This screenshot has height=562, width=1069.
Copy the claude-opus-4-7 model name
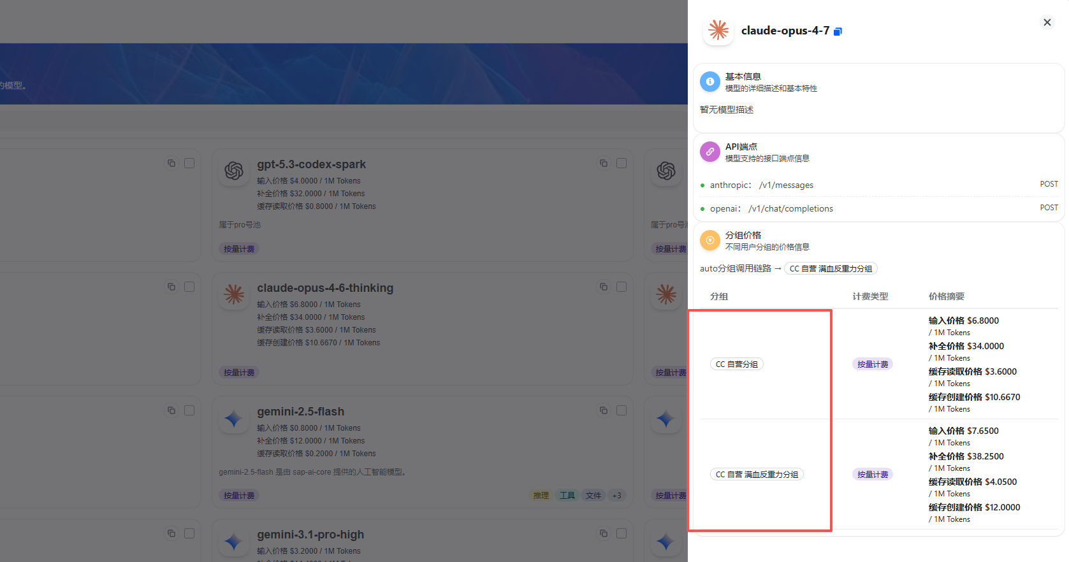[x=838, y=31]
